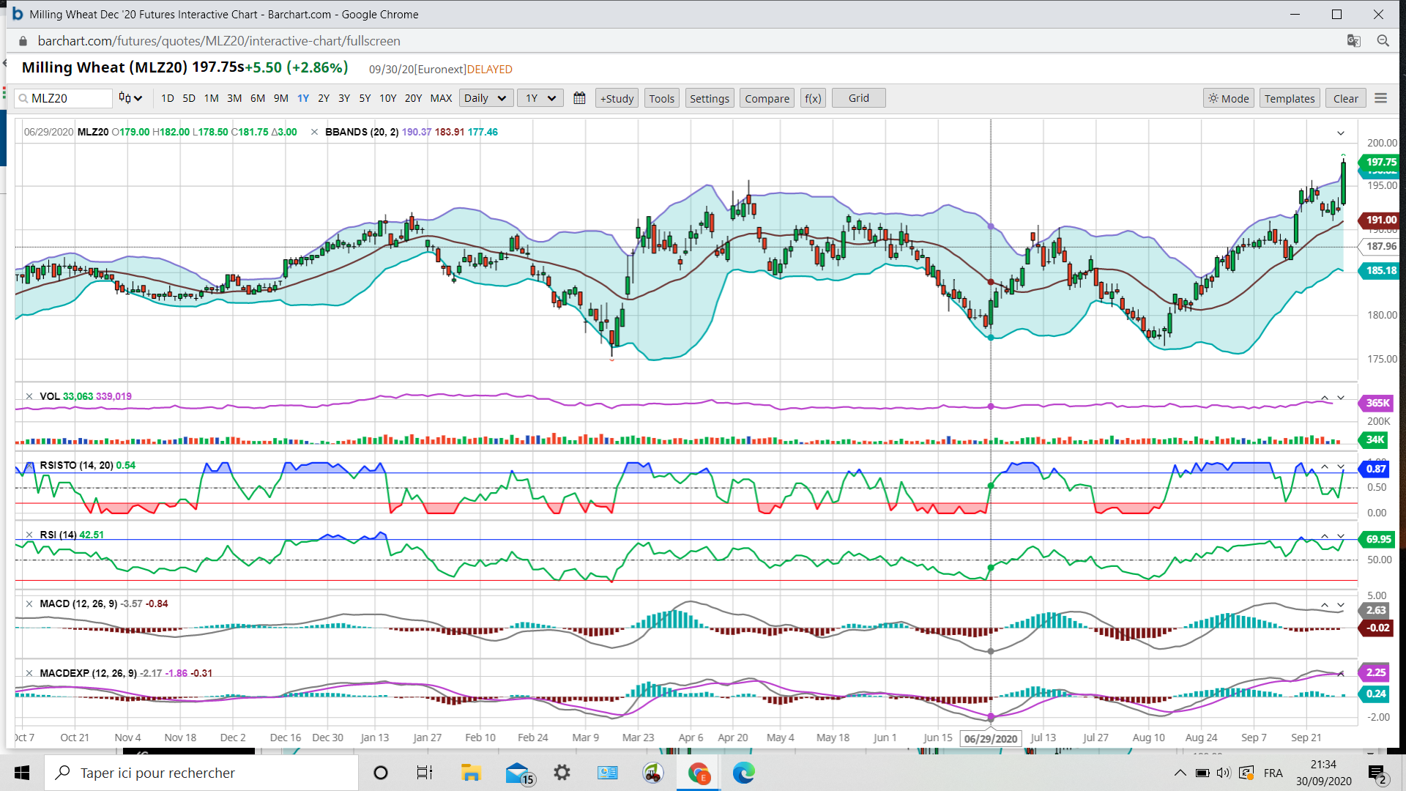Image resolution: width=1406 pixels, height=791 pixels.
Task: Click the translate page icon in the address bar
Action: coord(1353,41)
